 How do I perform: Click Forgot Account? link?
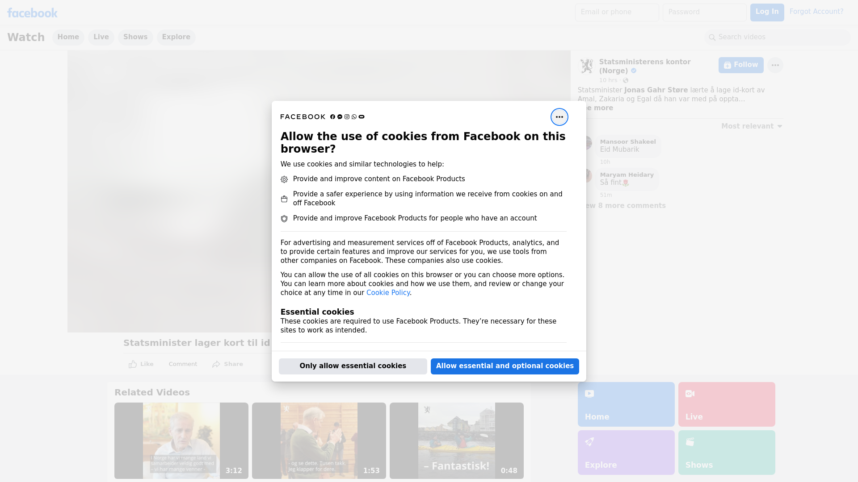coord(816,12)
